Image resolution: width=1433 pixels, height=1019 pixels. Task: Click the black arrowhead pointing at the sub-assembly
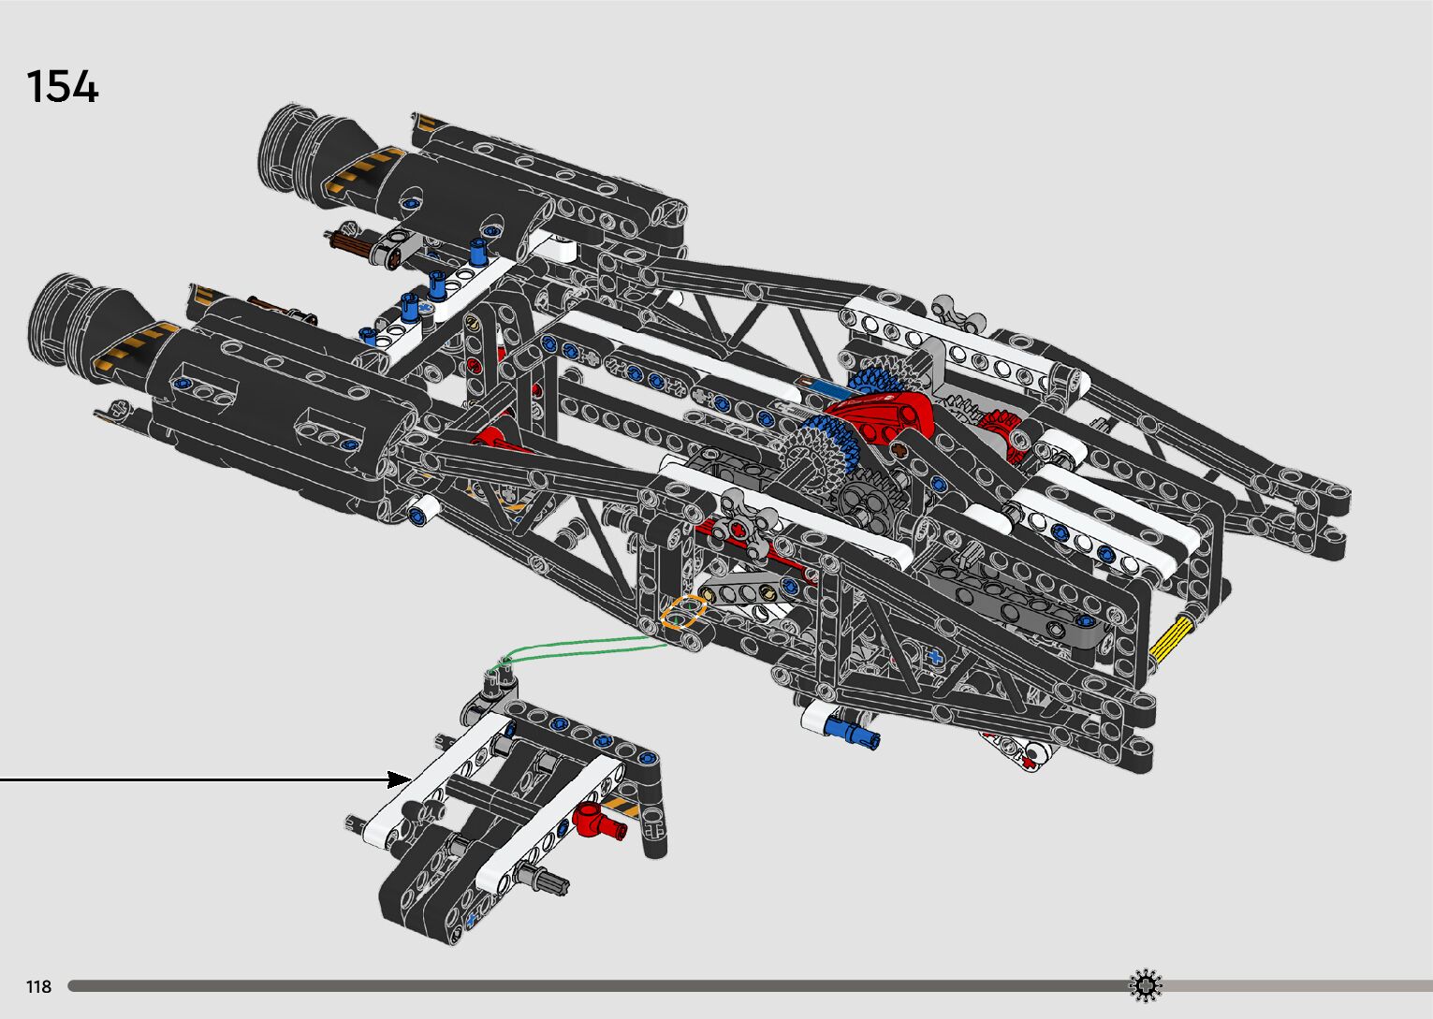click(400, 779)
